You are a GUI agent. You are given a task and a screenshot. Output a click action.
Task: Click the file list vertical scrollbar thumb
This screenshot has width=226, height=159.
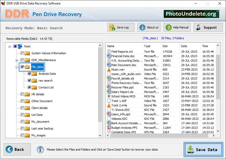[218, 77]
